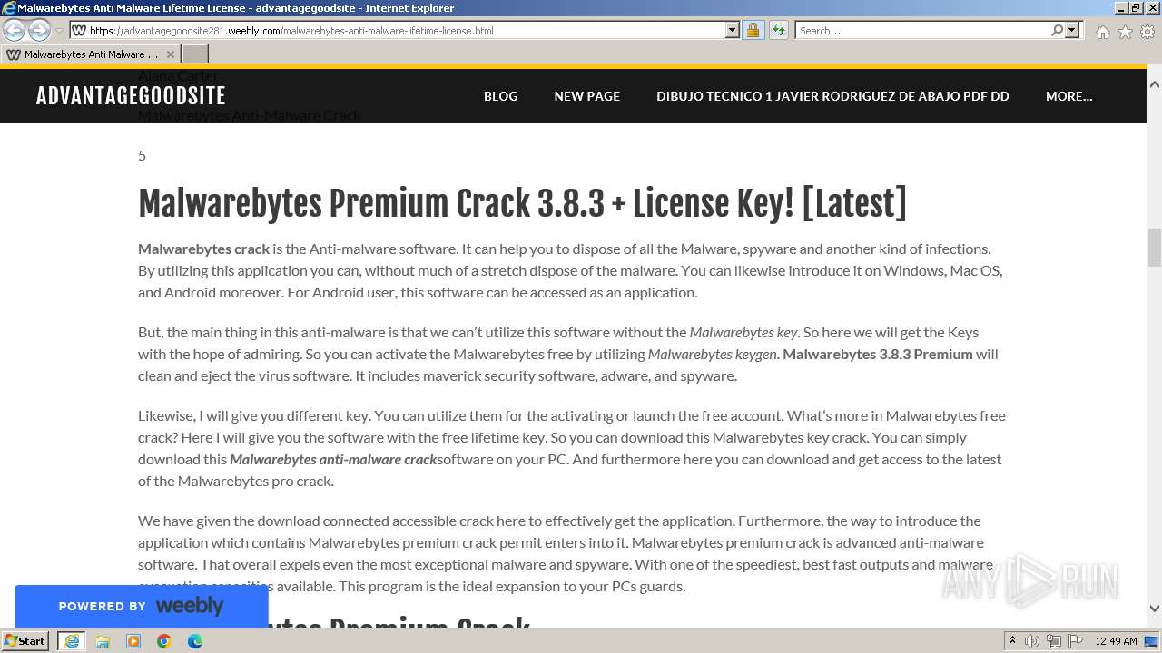Click the Malwarebytes Premium Crack 3.8.3 heading
This screenshot has height=653, width=1162.
[522, 203]
